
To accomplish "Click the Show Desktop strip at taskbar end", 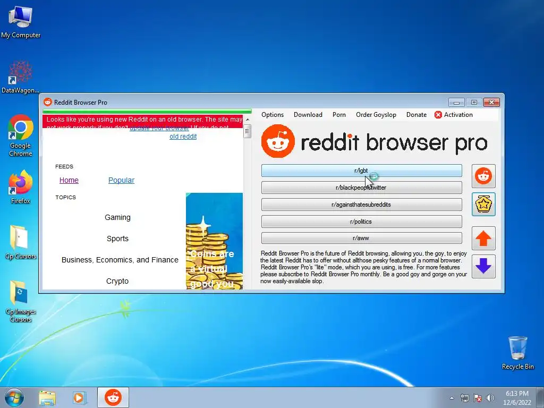I will (x=540, y=397).
